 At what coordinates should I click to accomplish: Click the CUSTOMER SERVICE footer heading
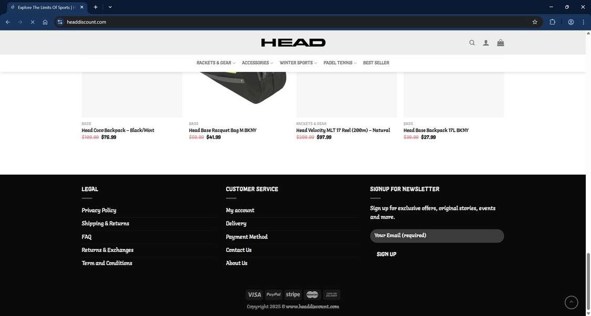(x=252, y=189)
